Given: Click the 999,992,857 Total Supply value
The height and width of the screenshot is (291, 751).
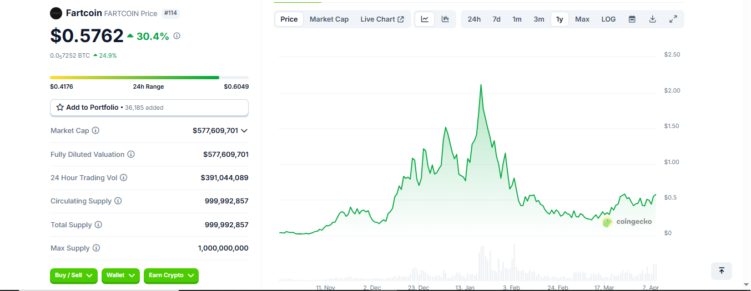Looking at the screenshot, I should [226, 224].
